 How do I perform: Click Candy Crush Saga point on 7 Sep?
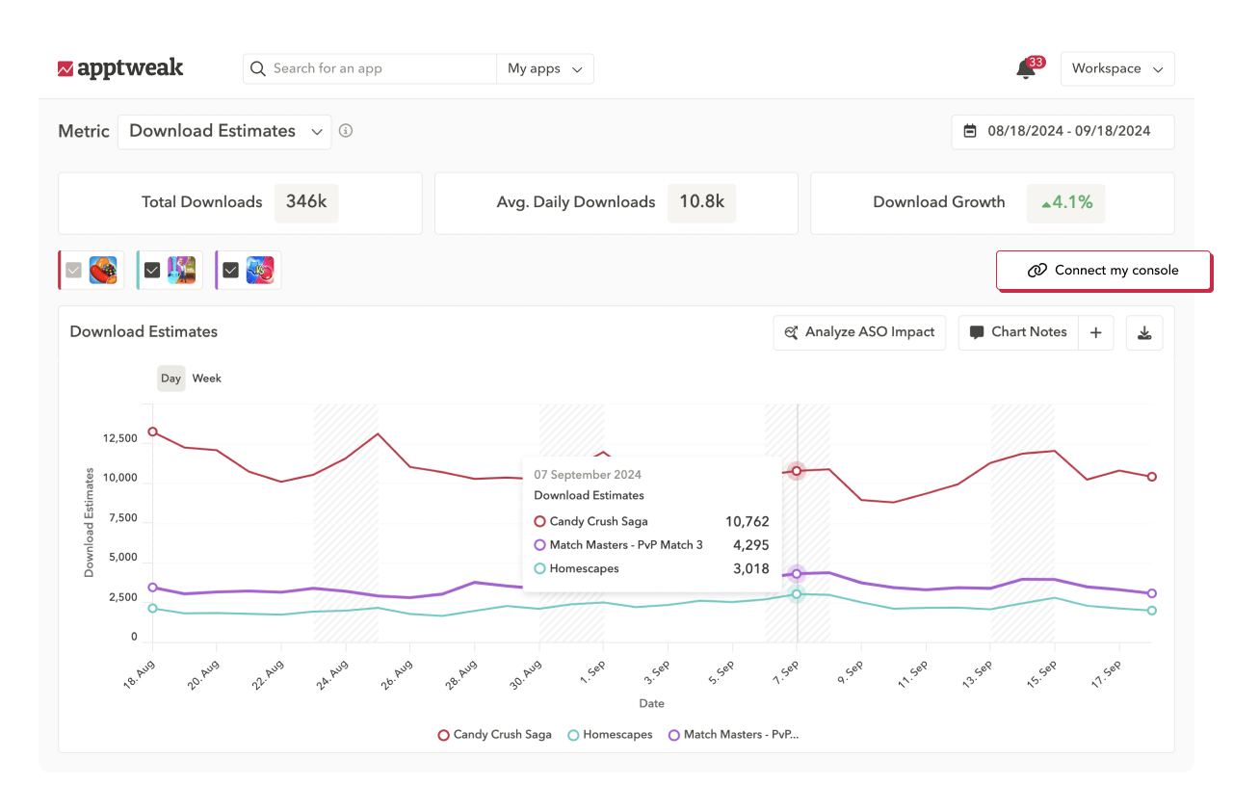[x=797, y=471]
